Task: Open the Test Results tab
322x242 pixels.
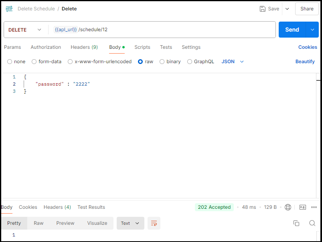Action: coord(91,207)
